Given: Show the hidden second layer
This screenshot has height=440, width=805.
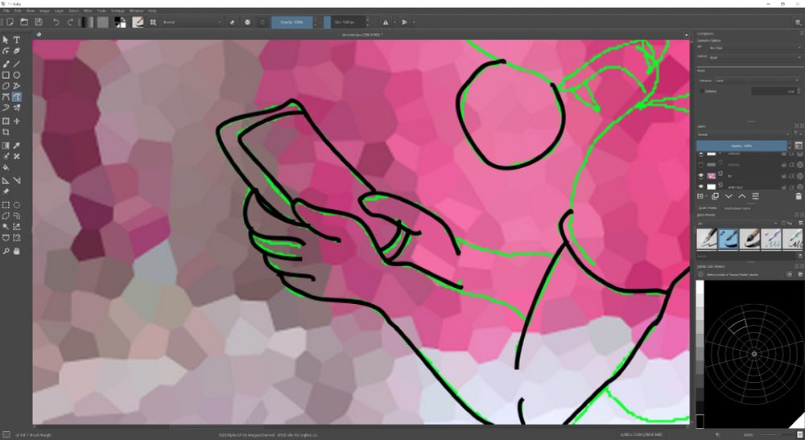Looking at the screenshot, I should (x=701, y=165).
